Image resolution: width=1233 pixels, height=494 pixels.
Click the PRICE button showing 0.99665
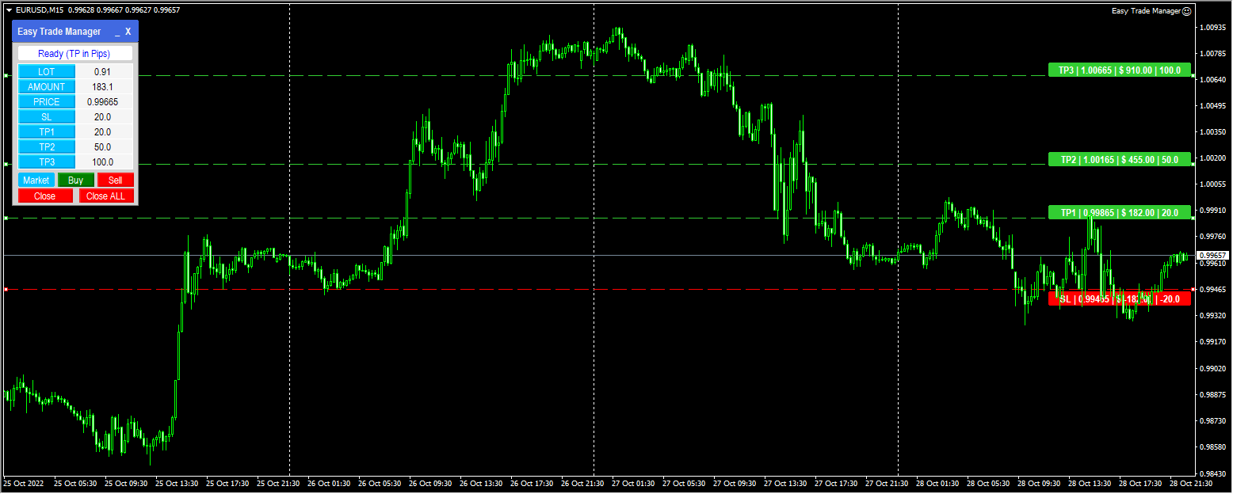click(x=46, y=101)
